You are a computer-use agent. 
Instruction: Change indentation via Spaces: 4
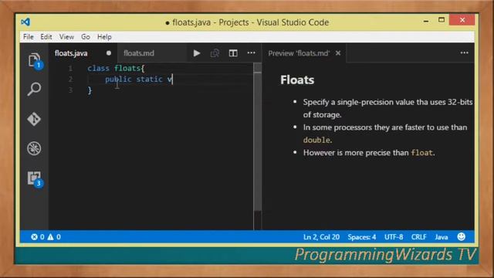point(362,237)
